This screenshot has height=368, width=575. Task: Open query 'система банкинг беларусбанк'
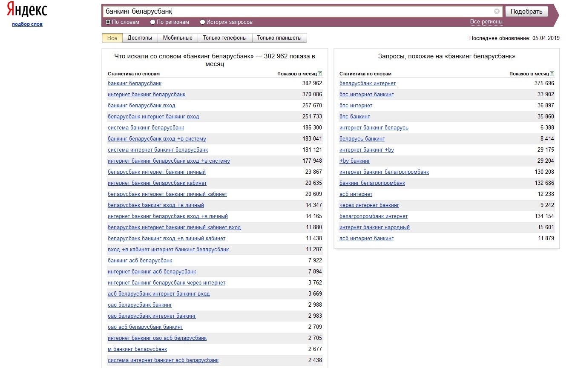tap(146, 128)
